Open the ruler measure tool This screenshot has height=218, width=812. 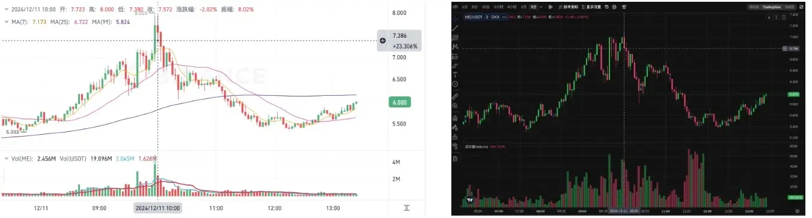(x=455, y=97)
